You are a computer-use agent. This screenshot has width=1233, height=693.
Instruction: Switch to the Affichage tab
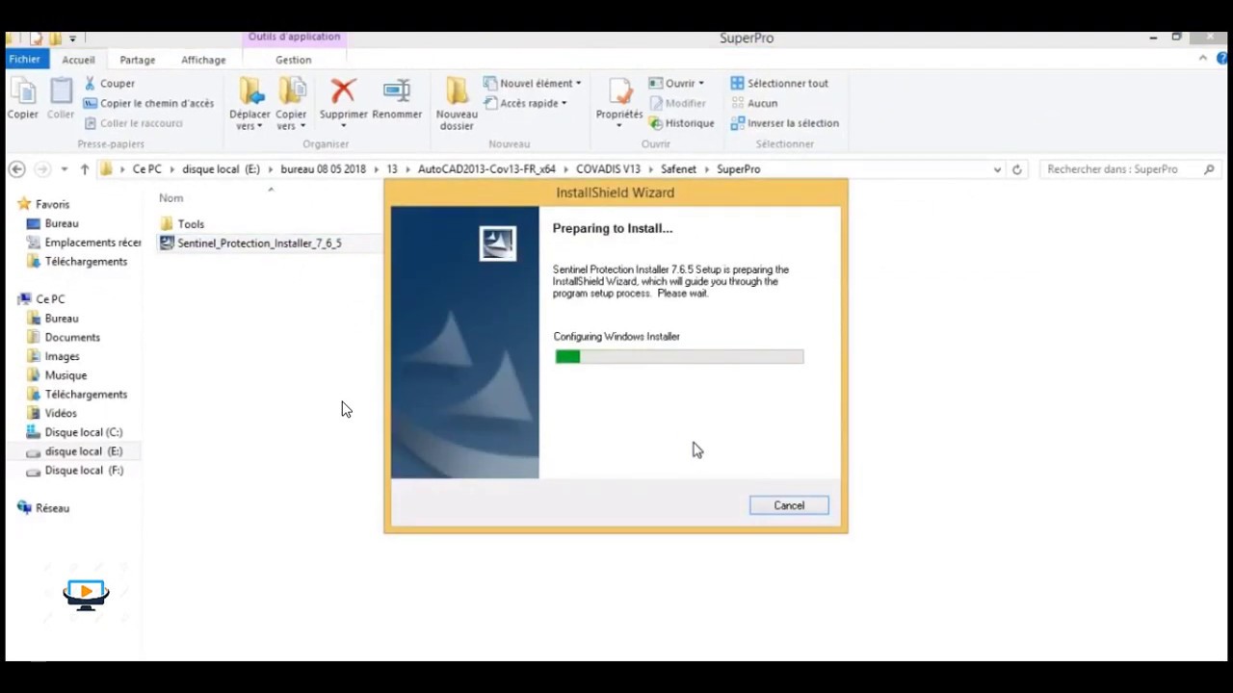[203, 60]
